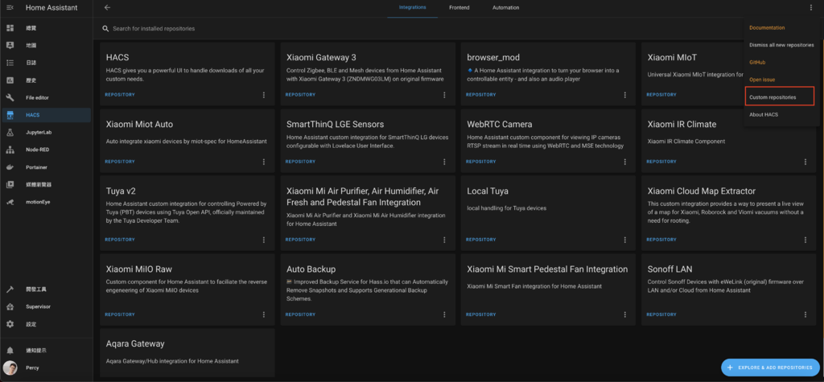The height and width of the screenshot is (382, 824).
Task: Switch to the Integrations tab
Action: click(x=413, y=8)
